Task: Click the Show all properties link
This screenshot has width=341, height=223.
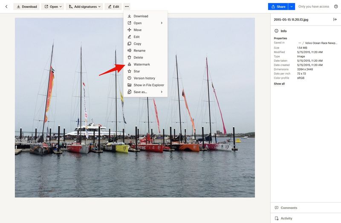Action: point(279,84)
